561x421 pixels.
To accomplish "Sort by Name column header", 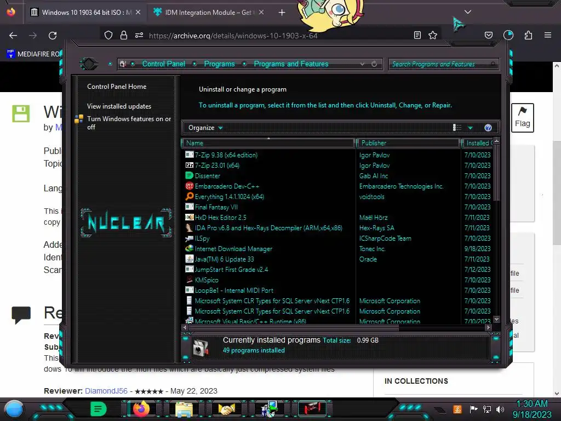I will click(x=268, y=143).
